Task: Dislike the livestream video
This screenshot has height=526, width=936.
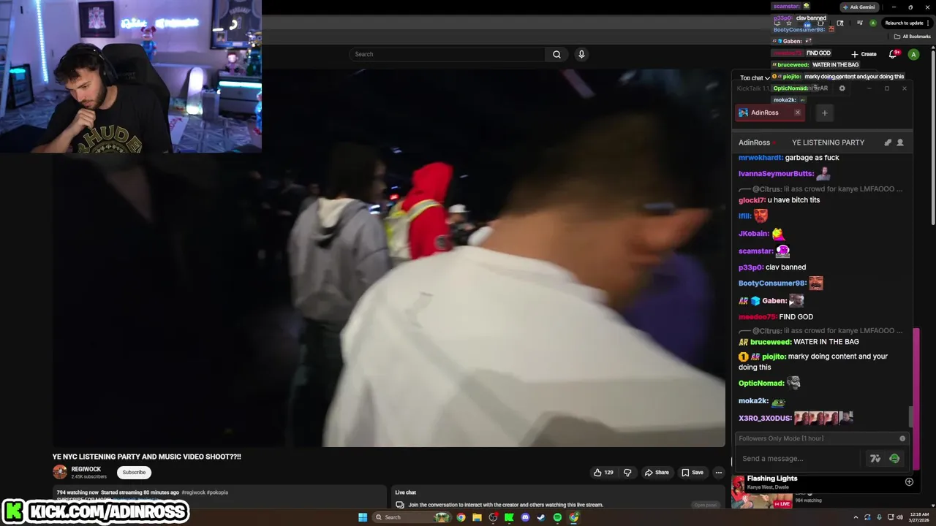Action: coord(627,473)
